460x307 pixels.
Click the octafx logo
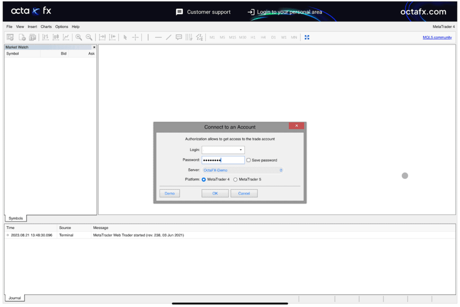[x=31, y=11]
